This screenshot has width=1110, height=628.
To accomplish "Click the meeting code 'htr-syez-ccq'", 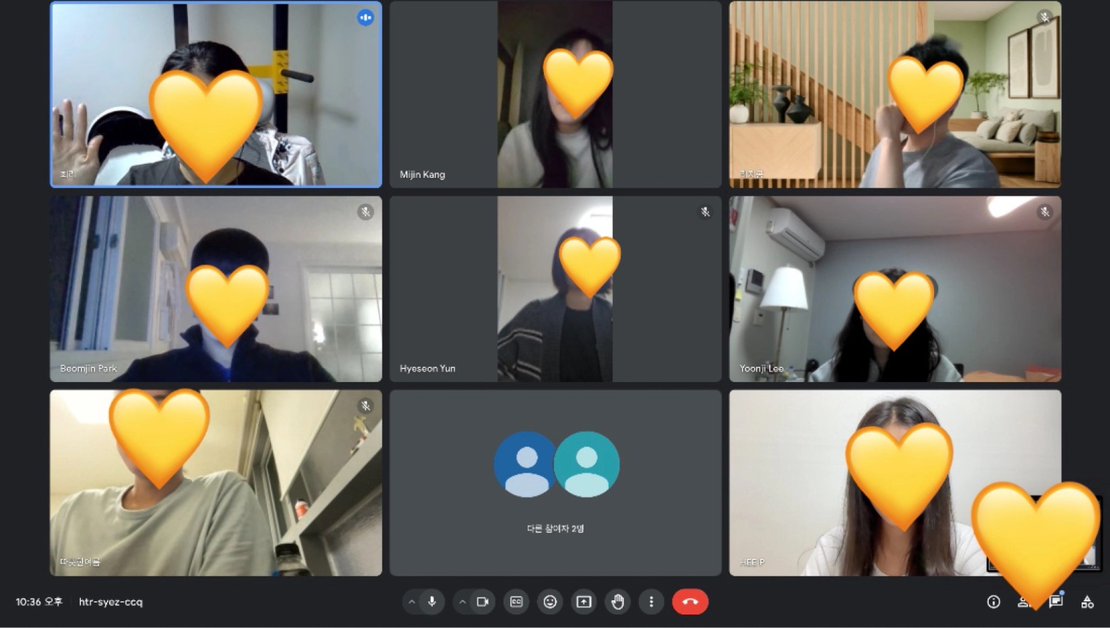I will pos(111,602).
